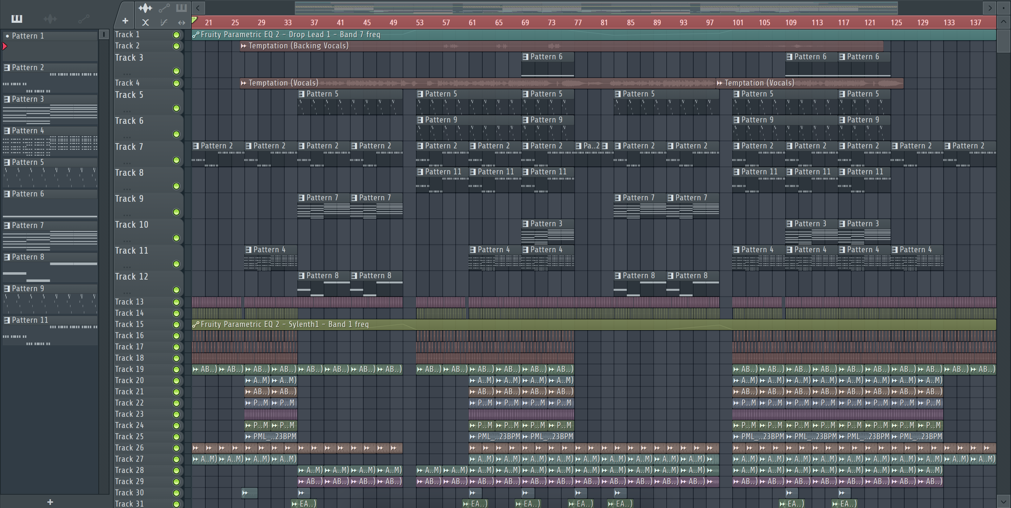Viewport: 1011px width, 508px height.
Task: Focus audio clips in the playlist toolbar
Action: pos(145,8)
